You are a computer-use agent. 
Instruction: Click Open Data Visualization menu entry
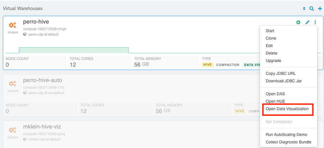click(287, 109)
